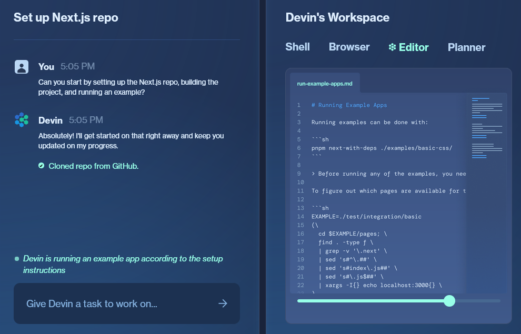Click the '# Running Example Apps' heading line

point(349,105)
